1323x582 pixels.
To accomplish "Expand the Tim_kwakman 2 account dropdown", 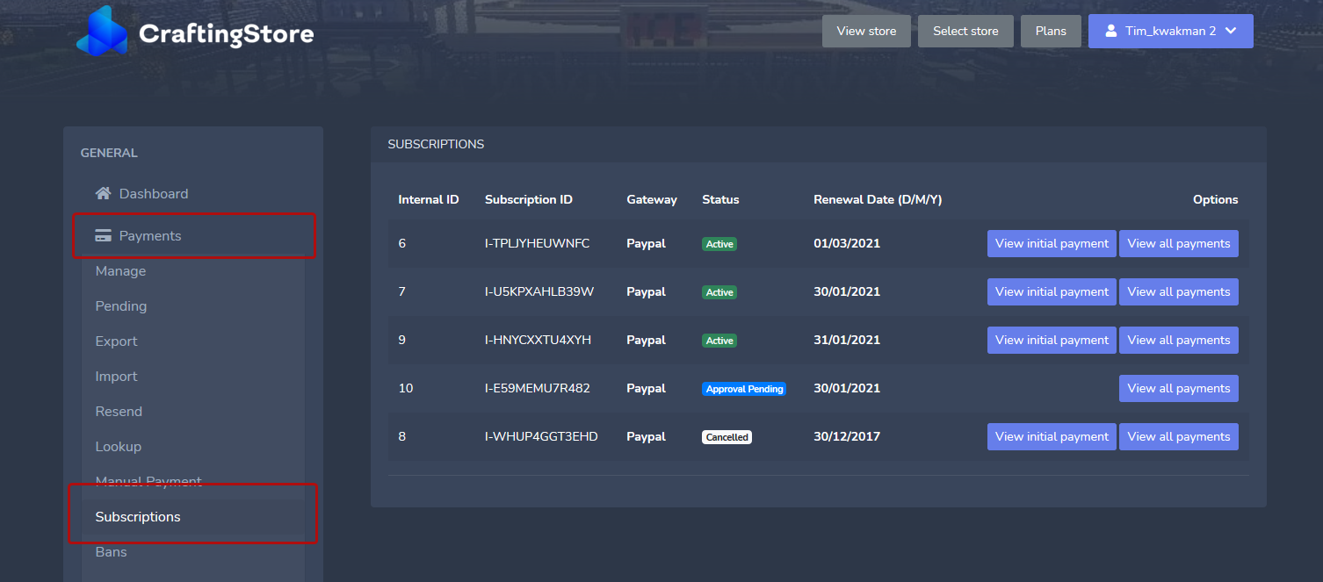I will tap(1231, 31).
